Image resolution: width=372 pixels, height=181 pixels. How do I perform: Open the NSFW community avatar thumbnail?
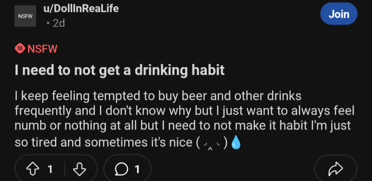(x=25, y=16)
